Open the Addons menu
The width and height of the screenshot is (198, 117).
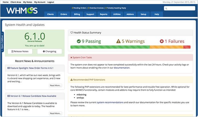click(130, 14)
